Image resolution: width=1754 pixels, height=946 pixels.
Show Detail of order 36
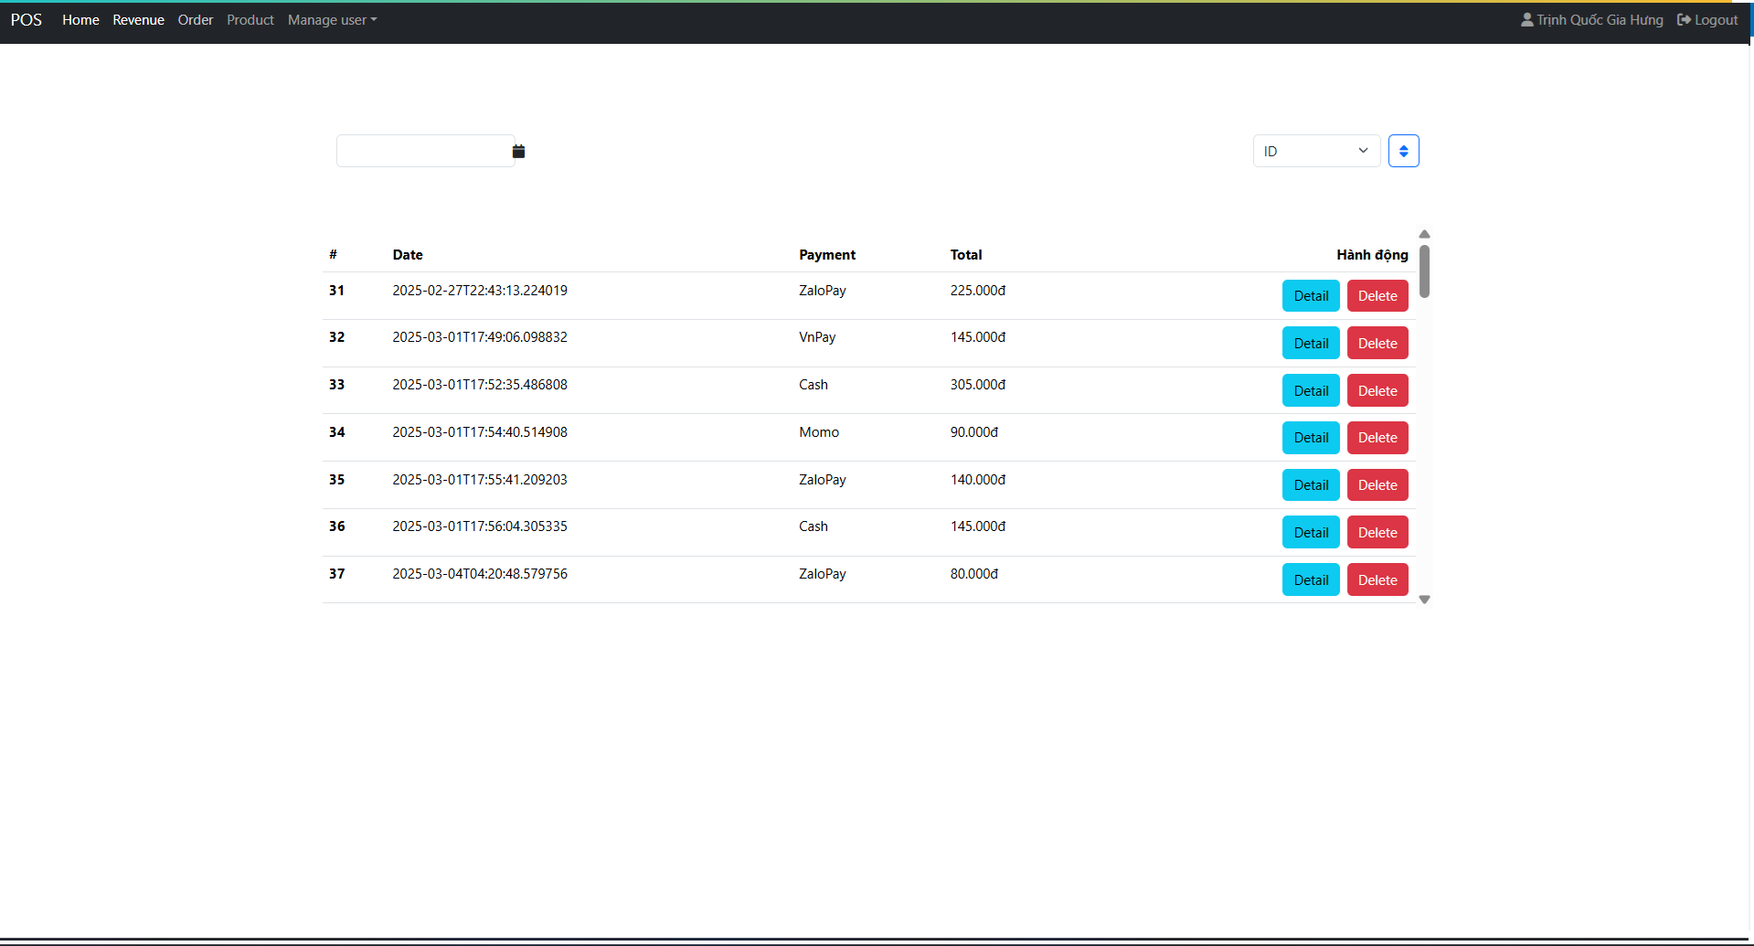pos(1310,533)
